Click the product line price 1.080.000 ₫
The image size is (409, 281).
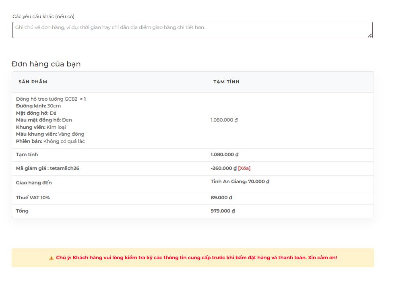pyautogui.click(x=224, y=120)
